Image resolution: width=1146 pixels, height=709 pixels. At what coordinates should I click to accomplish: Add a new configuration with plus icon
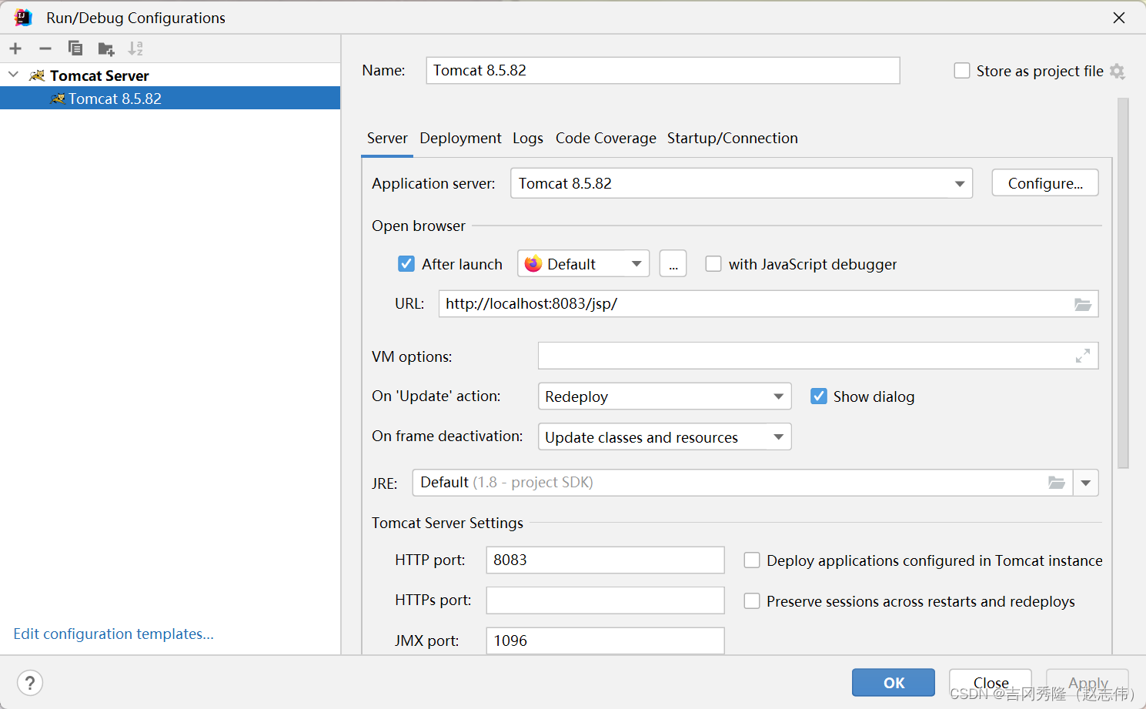click(15, 48)
